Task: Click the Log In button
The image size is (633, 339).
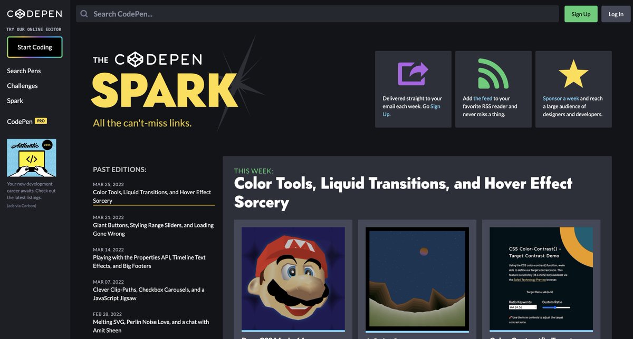Action: pyautogui.click(x=616, y=14)
